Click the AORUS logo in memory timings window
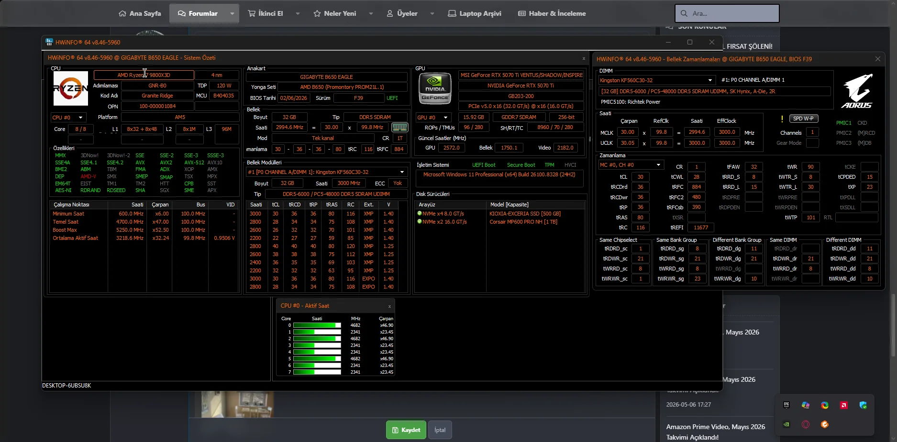 [857, 91]
